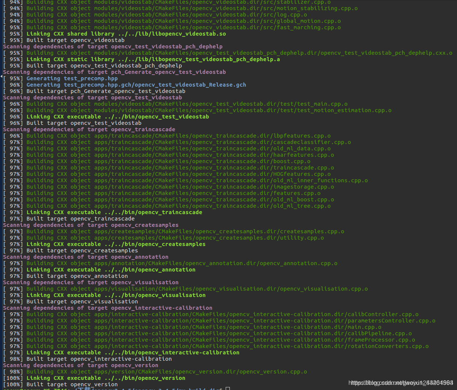Click 'Built target opencv_visualisation' line
Image resolution: width=457 pixels, height=390 pixels.
[71, 301]
